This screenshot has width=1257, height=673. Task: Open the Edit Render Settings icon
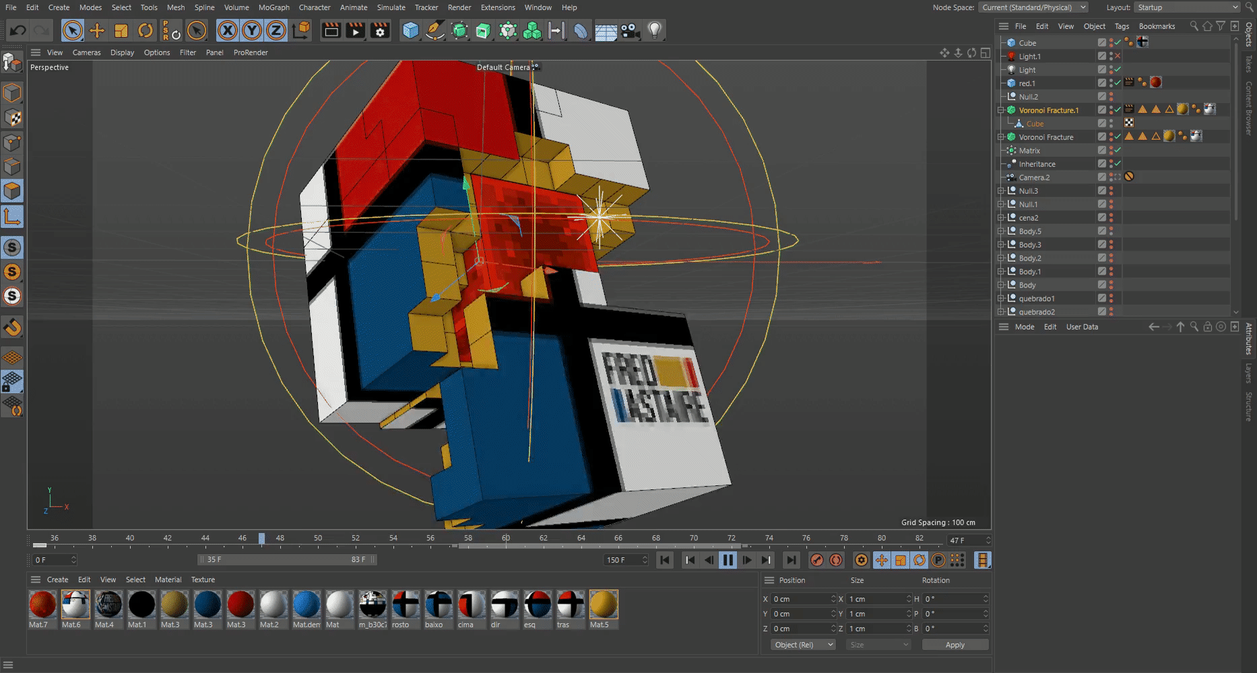tap(380, 30)
